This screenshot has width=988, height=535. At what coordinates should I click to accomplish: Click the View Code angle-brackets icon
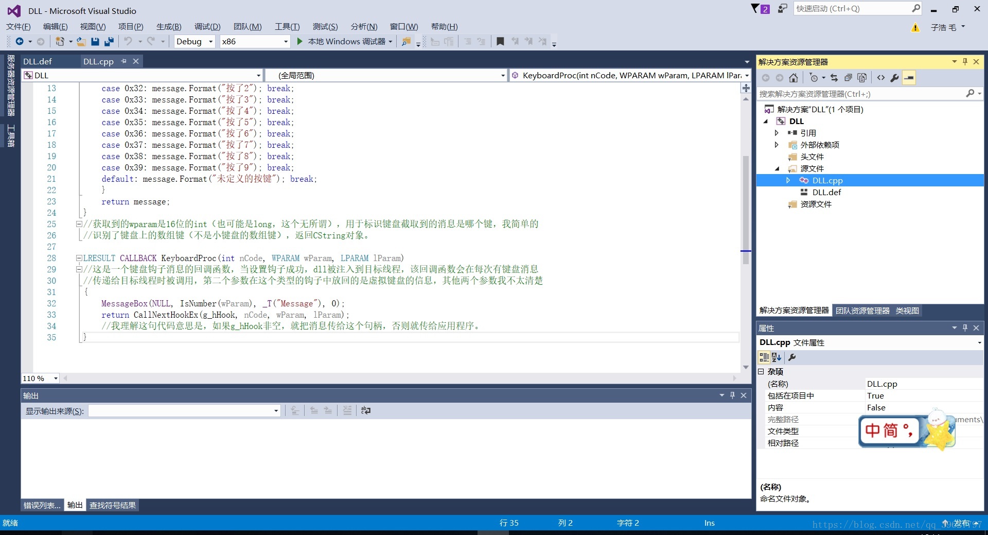881,78
